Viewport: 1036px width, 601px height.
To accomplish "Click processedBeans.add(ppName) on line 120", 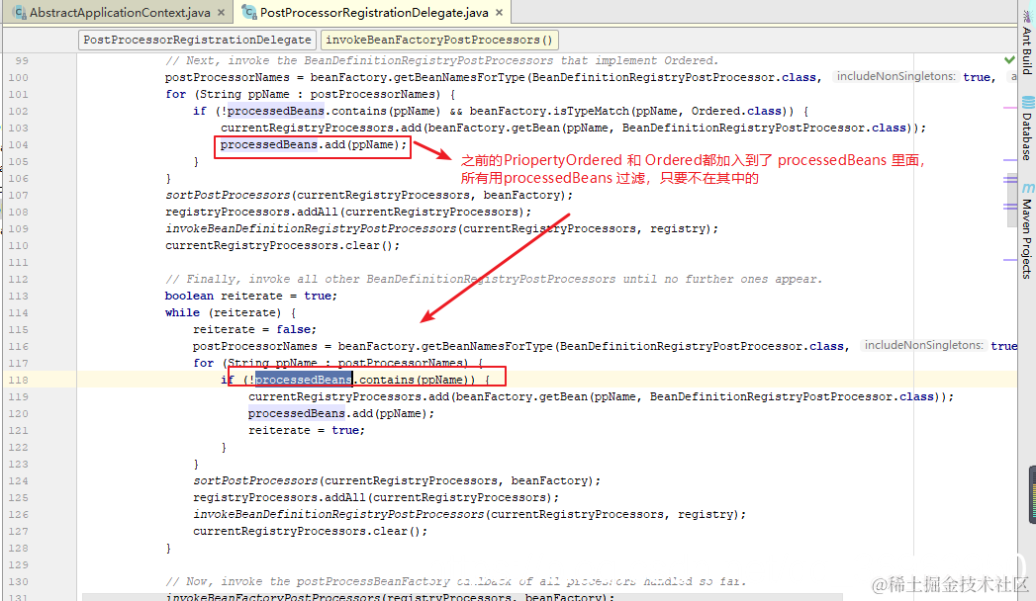I will point(341,413).
